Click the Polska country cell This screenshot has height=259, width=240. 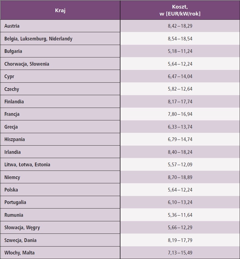tap(60, 190)
